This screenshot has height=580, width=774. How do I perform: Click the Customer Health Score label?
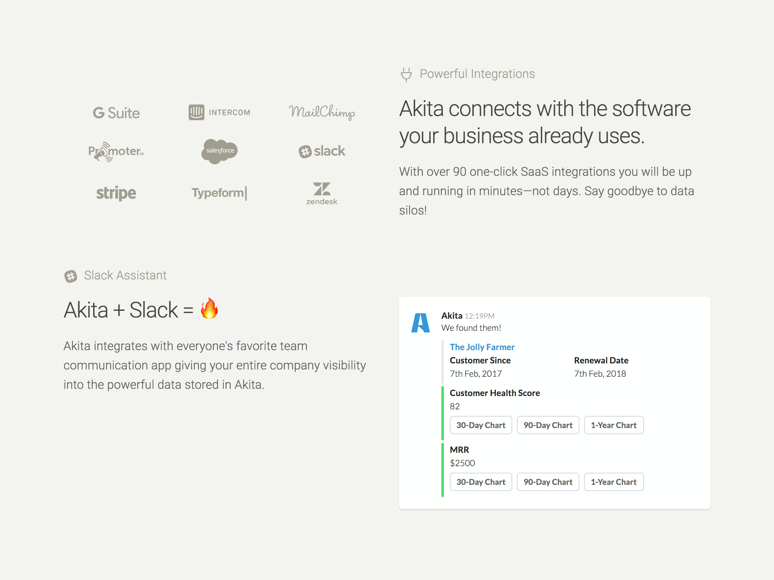(494, 393)
